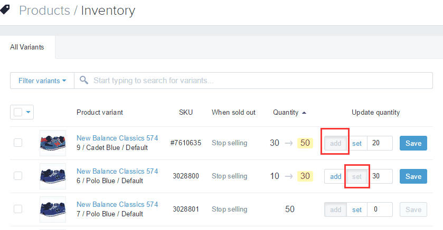The image size is (443, 230).
Task: Switch to 'add' mode for SKU 3028800
Action: click(x=335, y=176)
